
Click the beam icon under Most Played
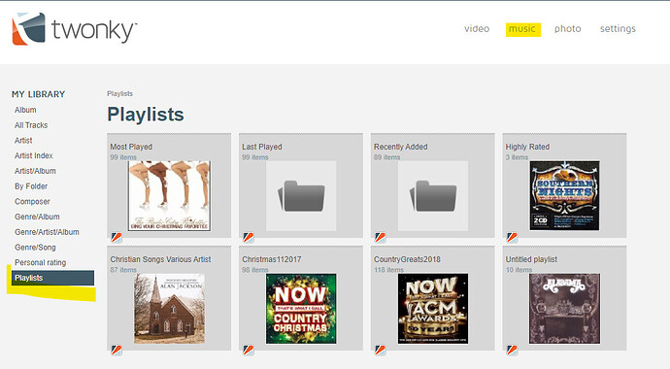(117, 238)
